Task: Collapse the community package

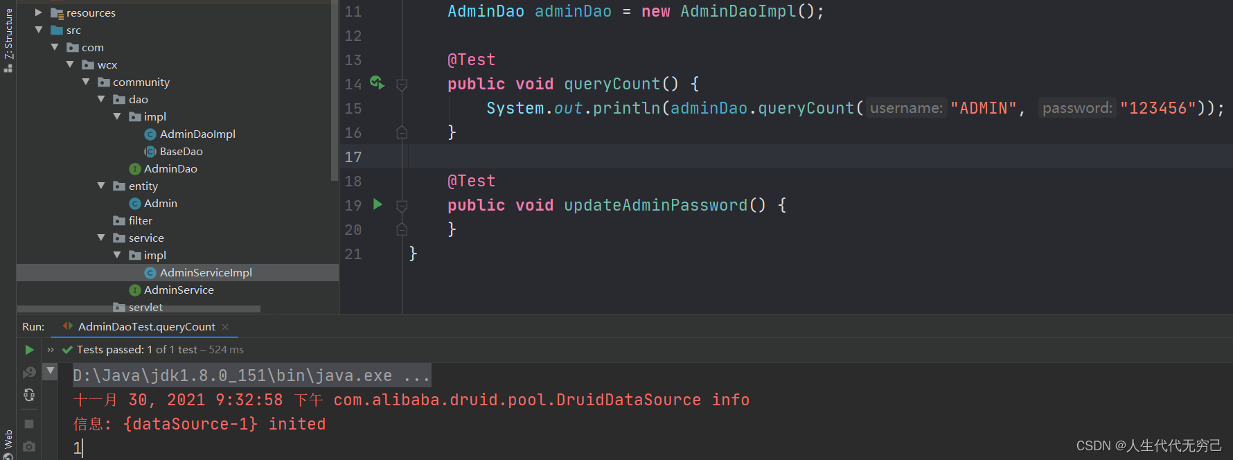Action: pos(86,82)
